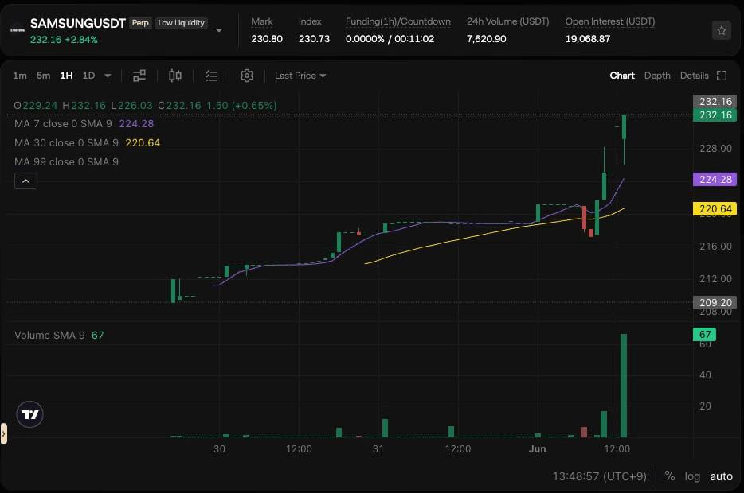Click the Perp tag
This screenshot has height=493, width=744.
(x=140, y=23)
